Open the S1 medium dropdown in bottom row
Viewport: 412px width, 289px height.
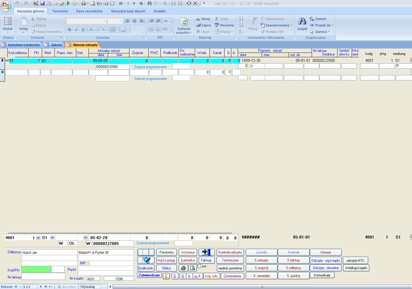[x=52, y=238]
